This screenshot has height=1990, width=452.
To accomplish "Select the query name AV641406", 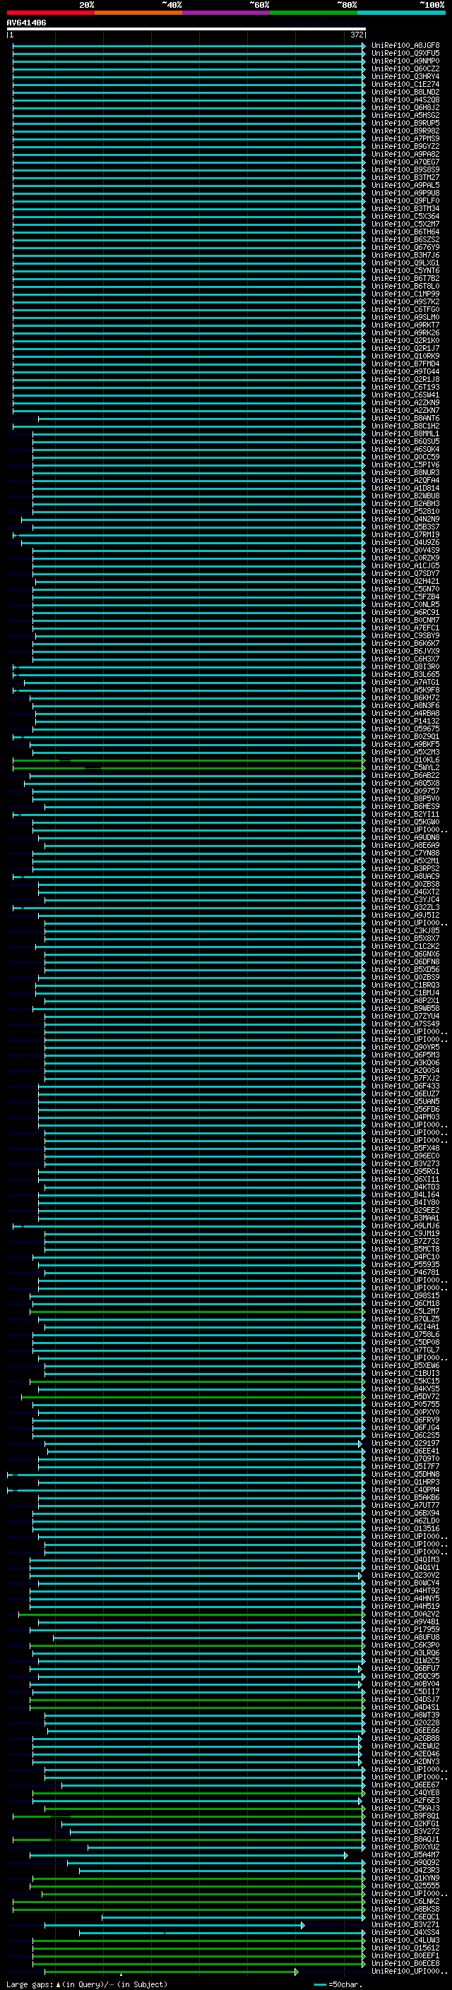I will point(26,23).
